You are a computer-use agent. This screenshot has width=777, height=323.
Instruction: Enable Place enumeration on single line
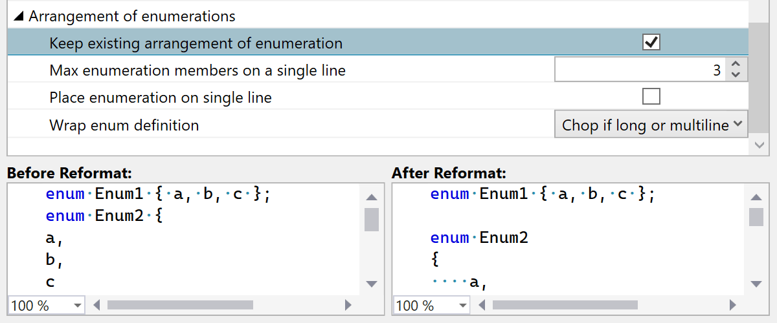pyautogui.click(x=651, y=98)
